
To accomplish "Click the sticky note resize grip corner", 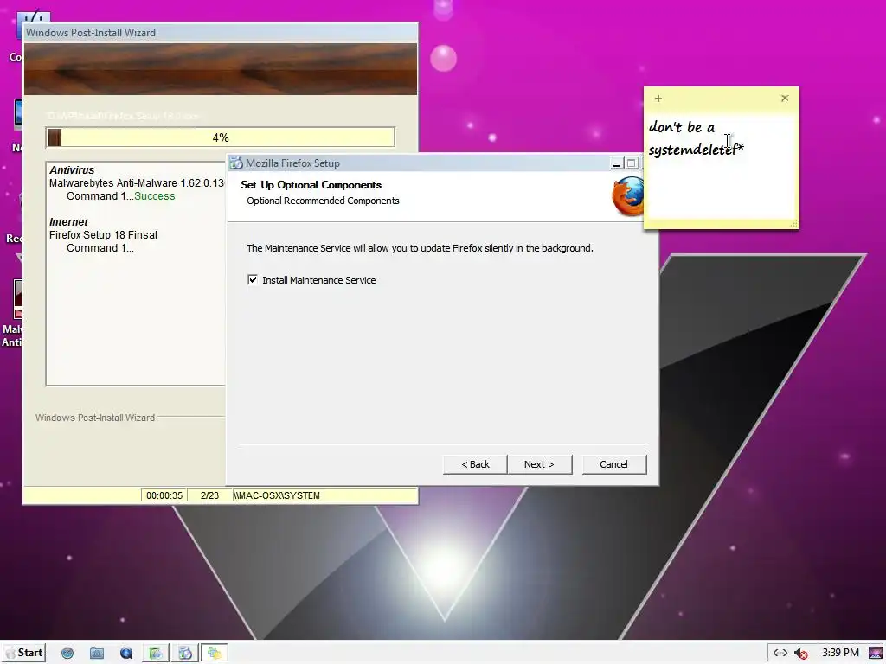I will [794, 224].
